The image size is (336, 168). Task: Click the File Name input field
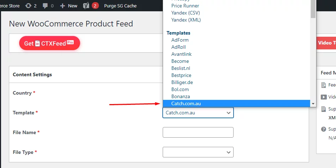point(198,132)
